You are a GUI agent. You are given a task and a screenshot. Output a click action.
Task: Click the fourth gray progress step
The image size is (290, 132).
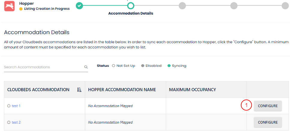pos(234,6)
